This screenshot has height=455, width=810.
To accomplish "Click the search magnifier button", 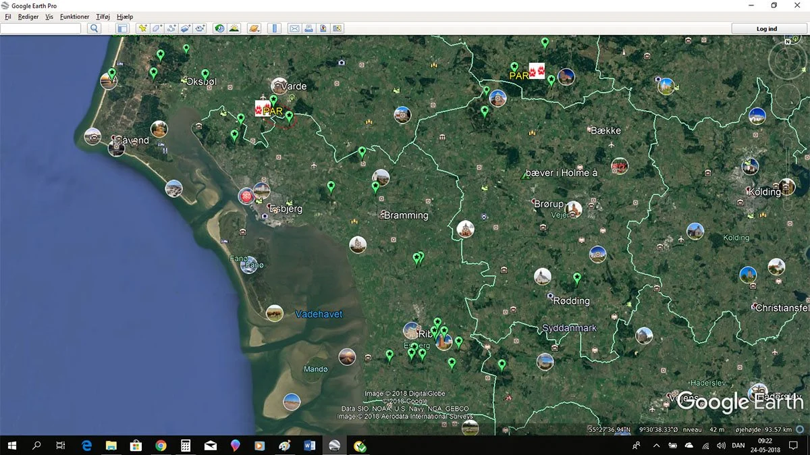I will 94,28.
